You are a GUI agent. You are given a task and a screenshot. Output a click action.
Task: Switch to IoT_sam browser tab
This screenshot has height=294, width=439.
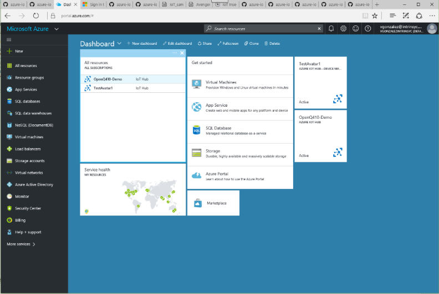173,4
